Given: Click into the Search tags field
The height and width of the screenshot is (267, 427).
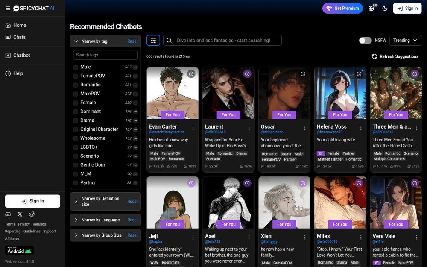Looking at the screenshot, I should (105, 55).
